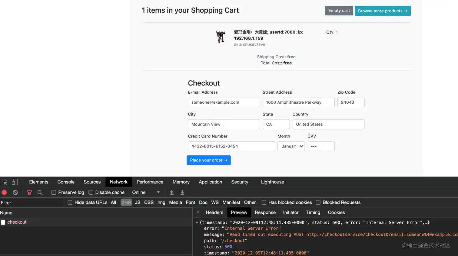This screenshot has width=458, height=256.
Task: Click the Zip Code field
Action: pos(351,102)
